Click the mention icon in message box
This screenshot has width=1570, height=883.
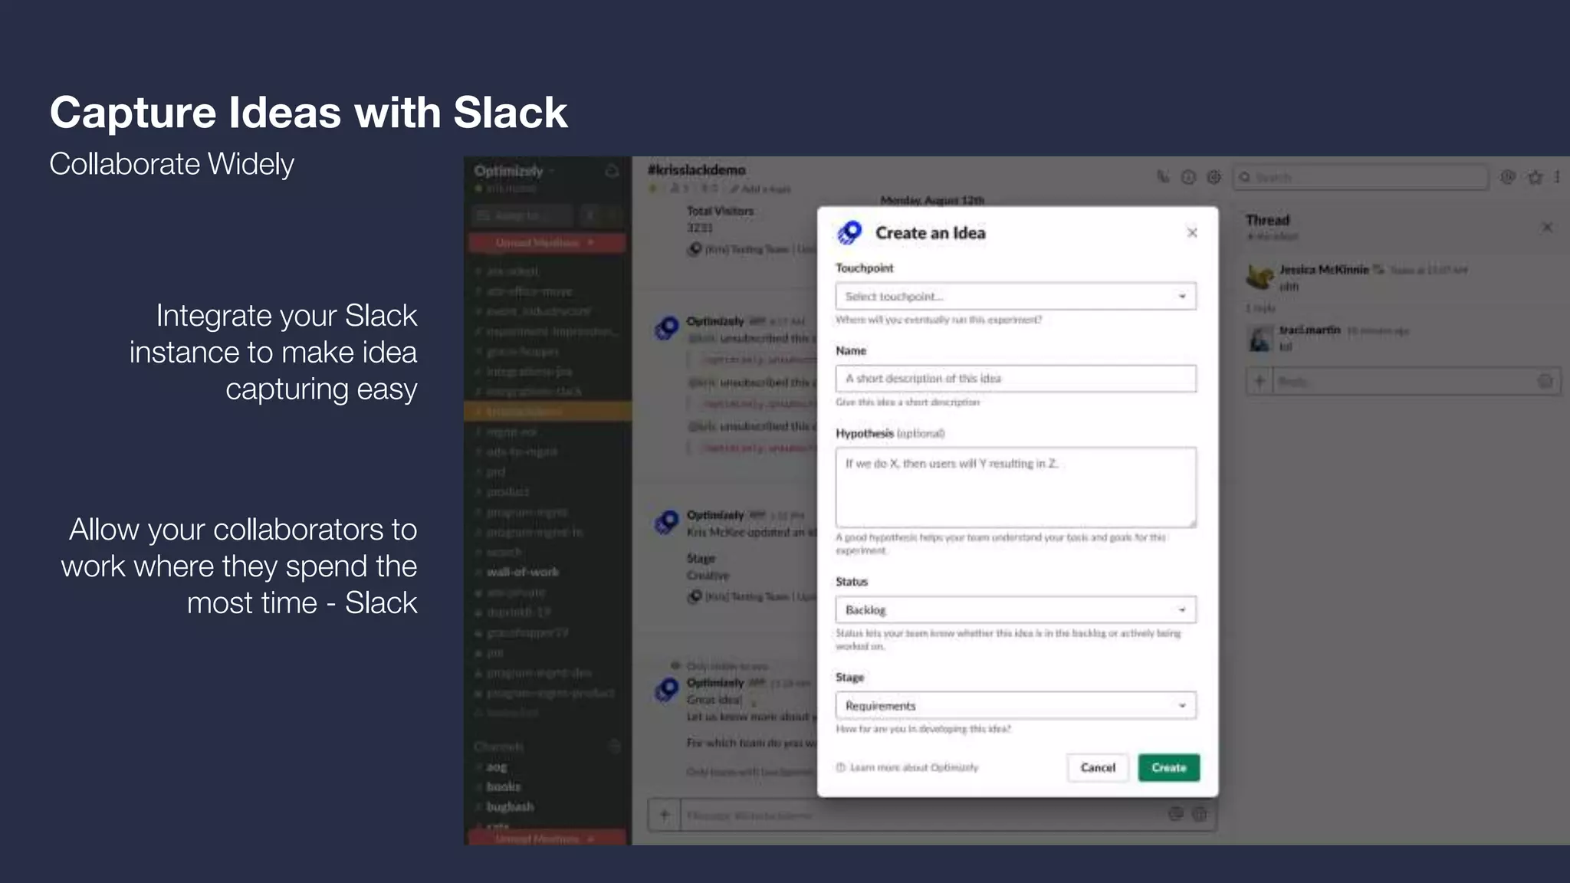point(1176,814)
